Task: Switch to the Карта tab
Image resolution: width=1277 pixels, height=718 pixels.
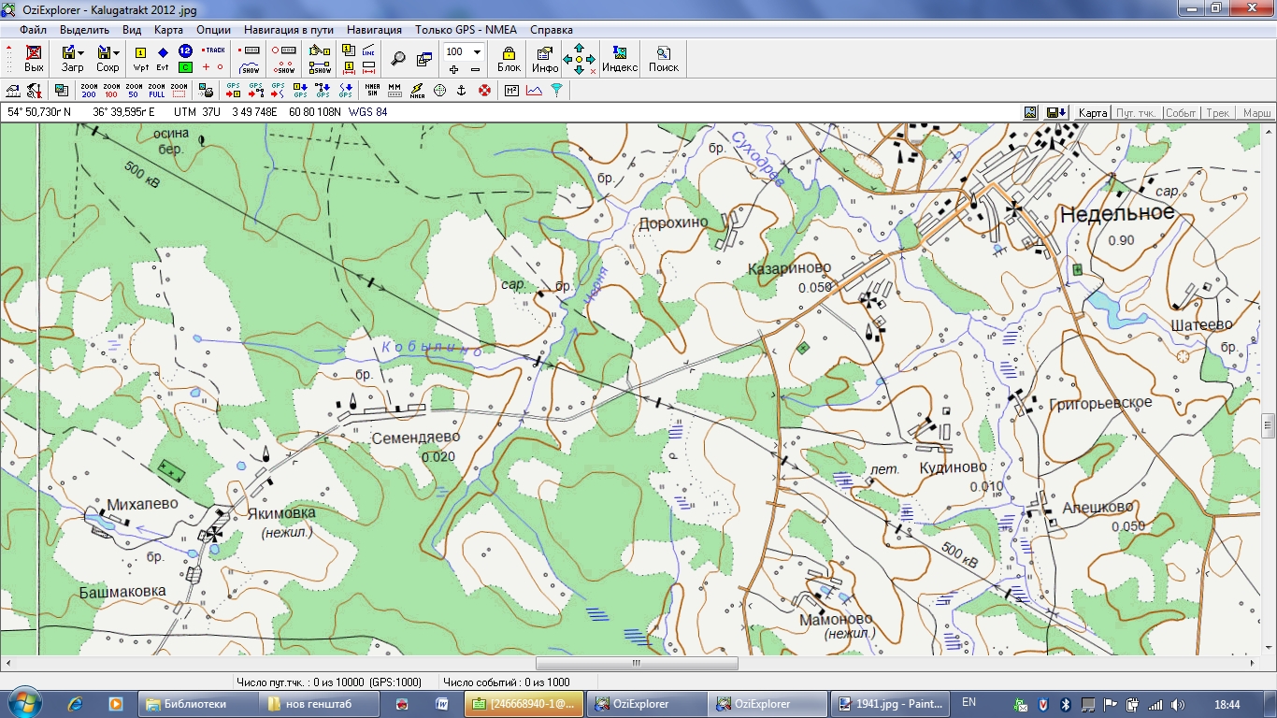Action: pos(1093,113)
